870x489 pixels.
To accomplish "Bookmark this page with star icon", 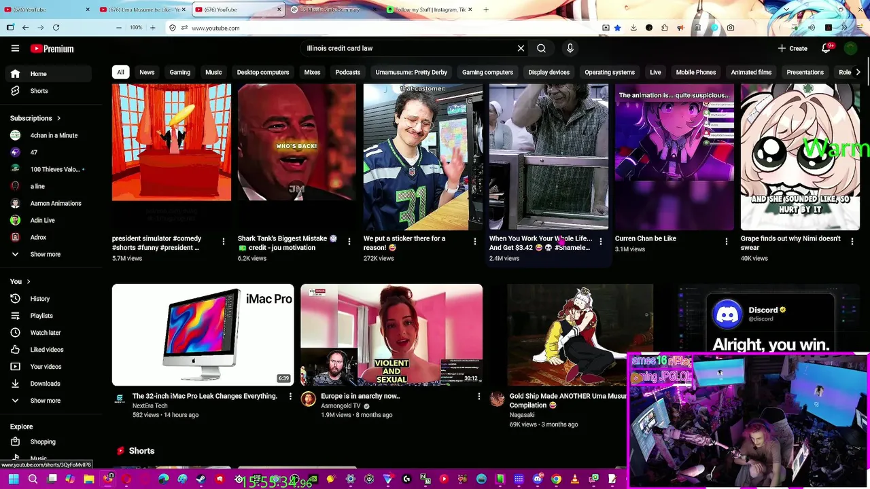I will (617, 28).
